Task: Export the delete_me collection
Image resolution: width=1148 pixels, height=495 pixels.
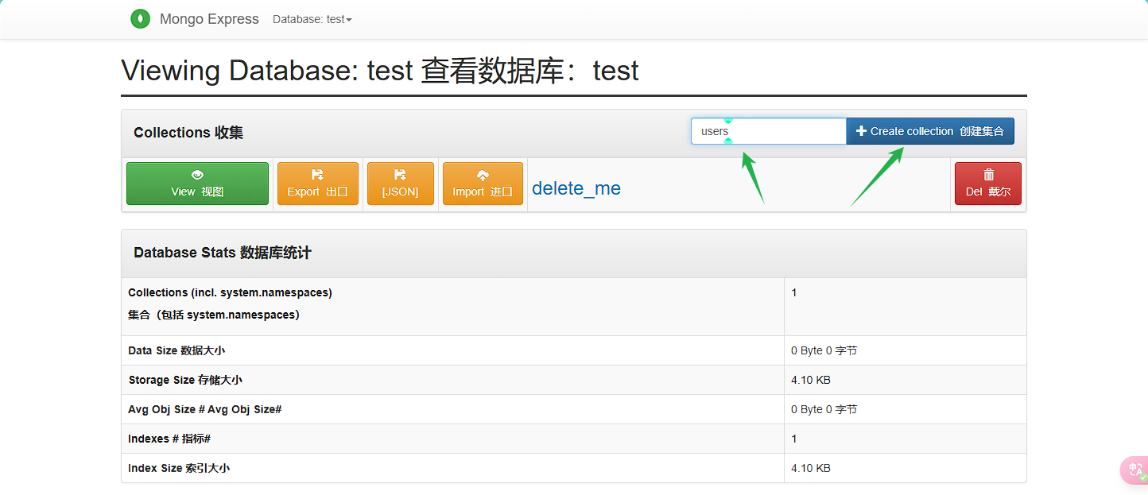Action: tap(317, 184)
